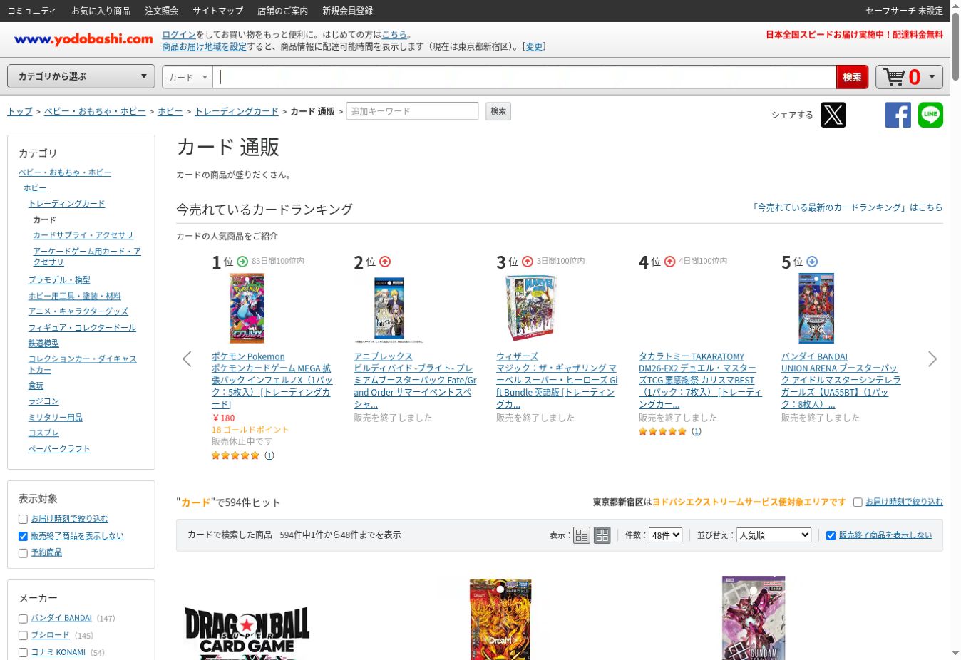This screenshot has height=660, width=961.
Task: Click 変更 delivery region link
Action: pos(534,46)
